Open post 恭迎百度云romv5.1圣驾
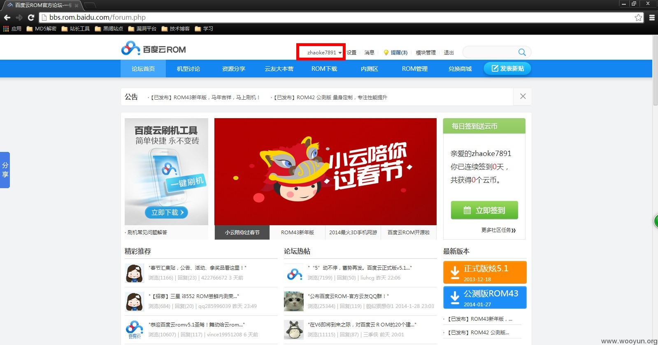The image size is (658, 345). tap(196, 324)
